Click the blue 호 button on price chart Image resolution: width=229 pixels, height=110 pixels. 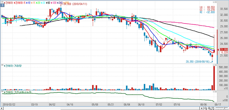coord(2,5)
